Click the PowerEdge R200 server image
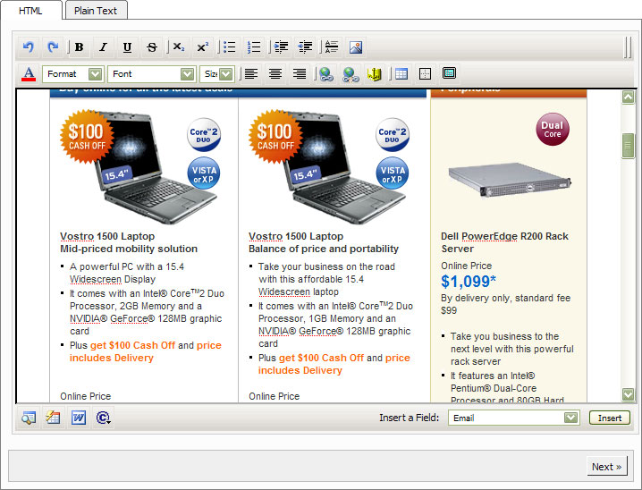The height and width of the screenshot is (490, 642). [510, 180]
